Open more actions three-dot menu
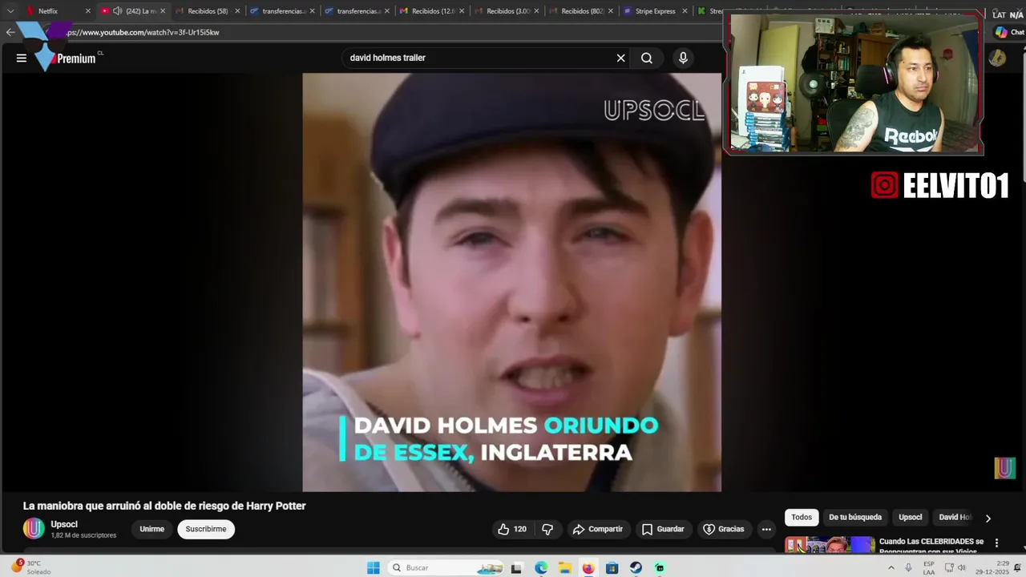This screenshot has width=1026, height=577. [x=766, y=529]
